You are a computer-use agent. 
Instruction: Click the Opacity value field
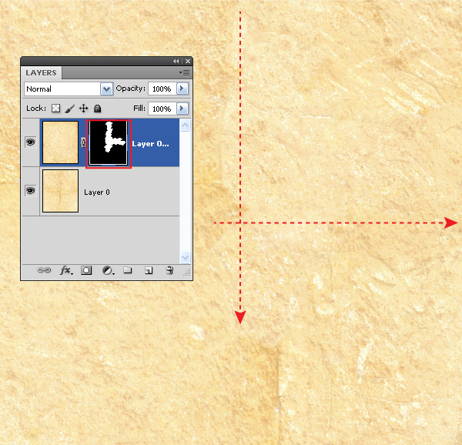tap(162, 89)
